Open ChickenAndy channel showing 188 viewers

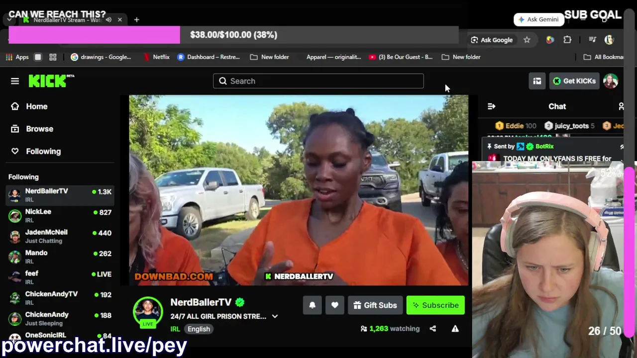(x=60, y=319)
